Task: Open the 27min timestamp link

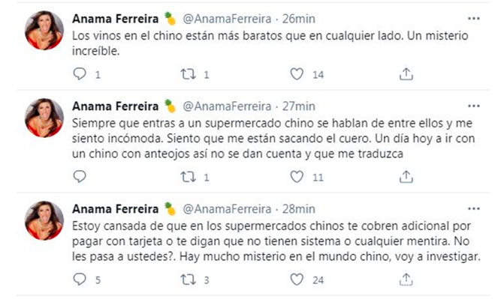Action: (299, 106)
